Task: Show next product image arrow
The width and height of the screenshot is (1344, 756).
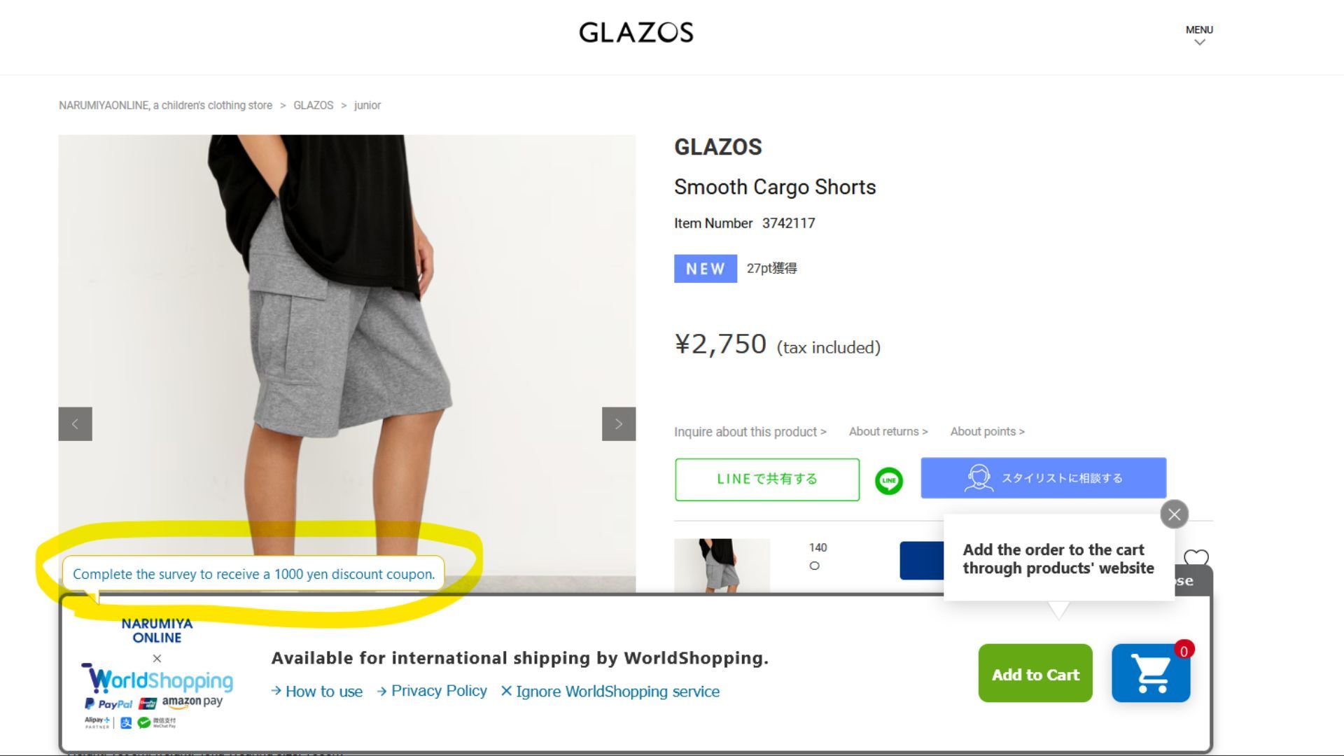Action: (619, 423)
